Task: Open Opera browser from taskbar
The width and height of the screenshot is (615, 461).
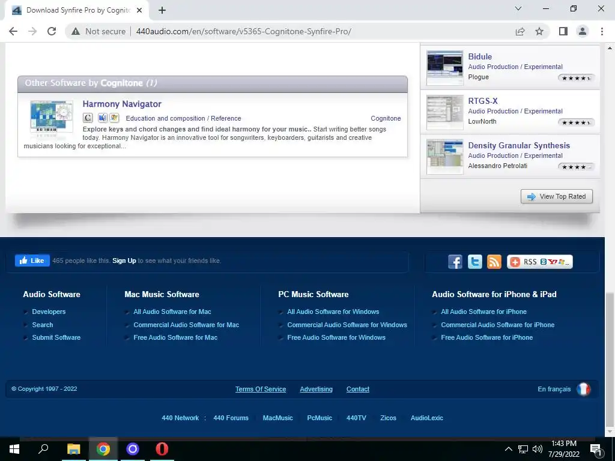Action: (162, 449)
